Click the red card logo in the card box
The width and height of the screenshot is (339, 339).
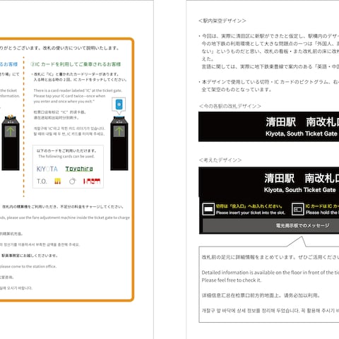92,181
